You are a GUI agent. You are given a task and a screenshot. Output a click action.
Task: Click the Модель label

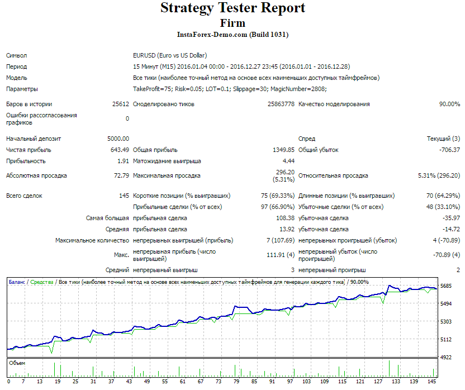(x=17, y=78)
